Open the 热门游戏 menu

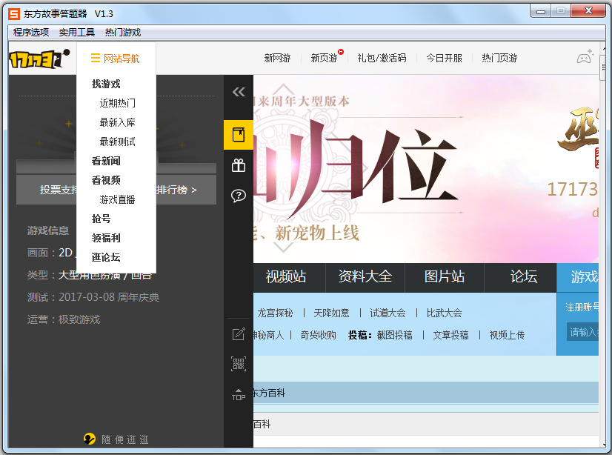tap(123, 33)
